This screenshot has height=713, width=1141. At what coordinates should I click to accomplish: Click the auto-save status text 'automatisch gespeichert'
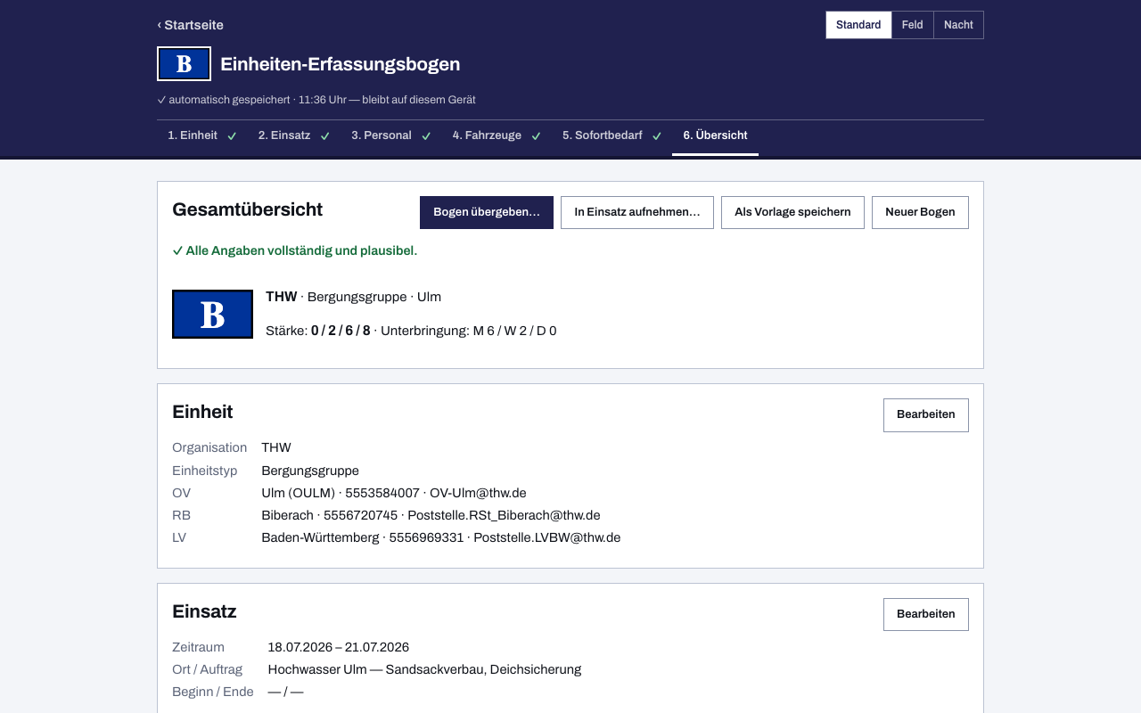click(229, 100)
